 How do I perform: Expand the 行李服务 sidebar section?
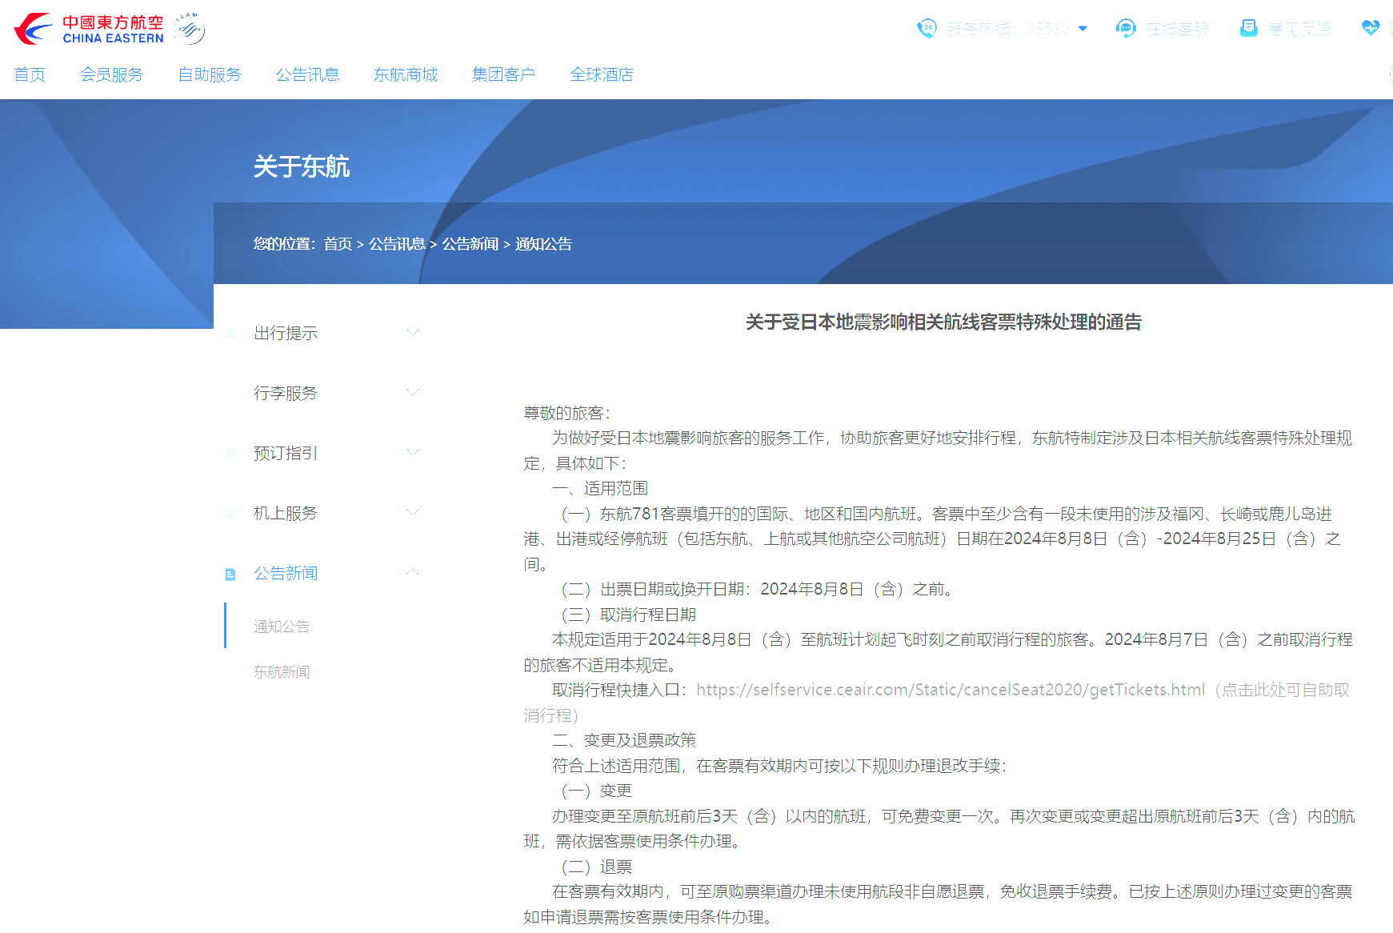414,391
